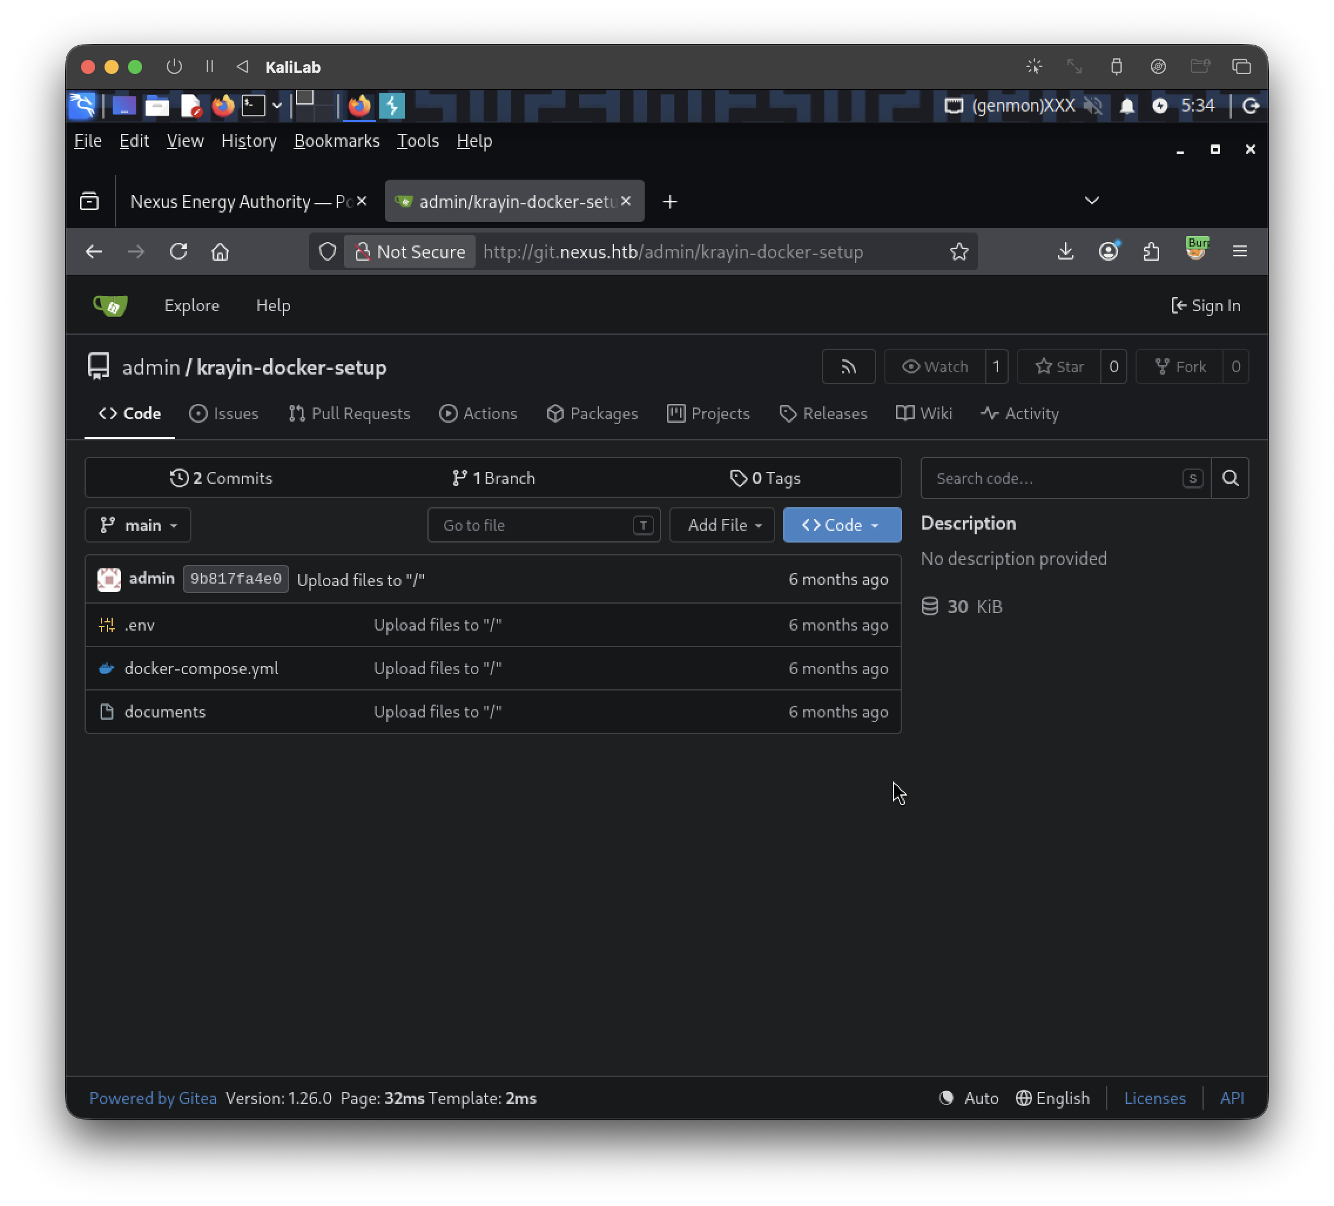Screen dimensions: 1334x1206
Task: Switch to the Pull Requests tab
Action: pos(349,414)
